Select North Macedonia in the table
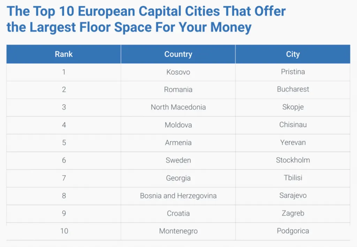The image size is (357, 247). click(178, 107)
